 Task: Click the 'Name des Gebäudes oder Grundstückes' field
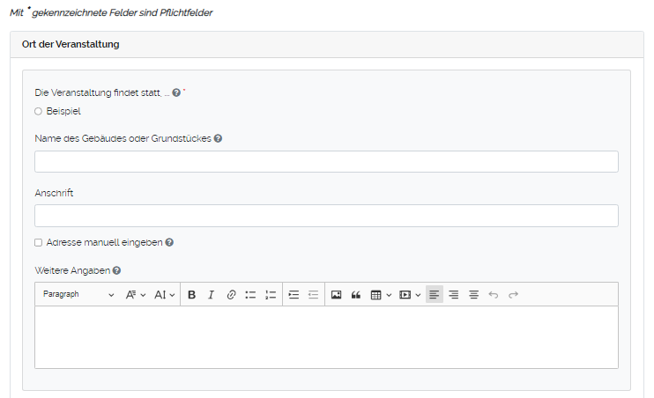point(326,162)
